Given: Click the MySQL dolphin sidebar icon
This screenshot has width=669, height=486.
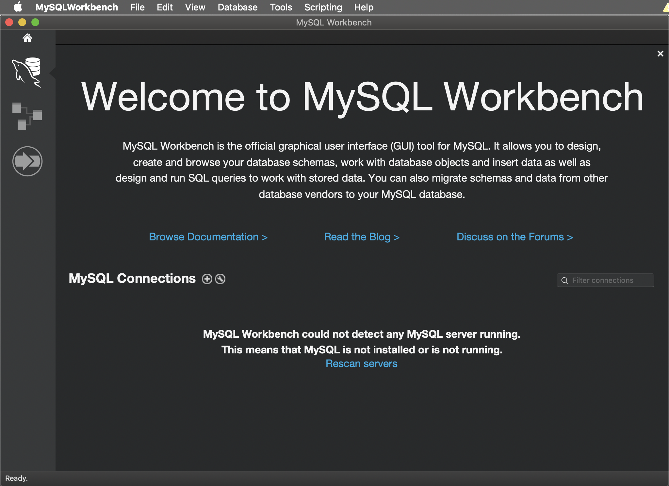Looking at the screenshot, I should coord(27,73).
